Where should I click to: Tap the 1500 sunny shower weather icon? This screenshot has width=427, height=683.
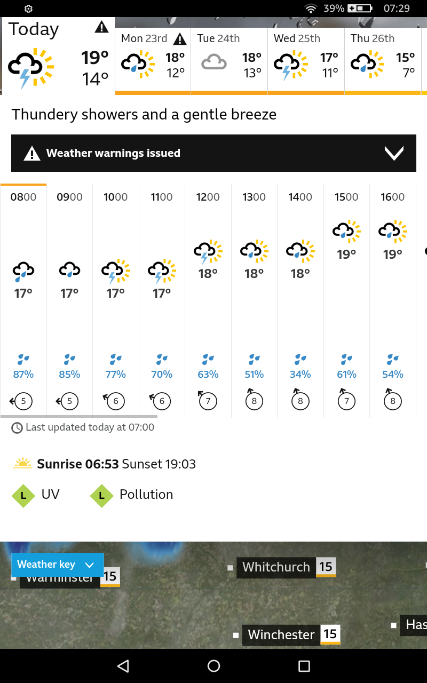pos(346,230)
